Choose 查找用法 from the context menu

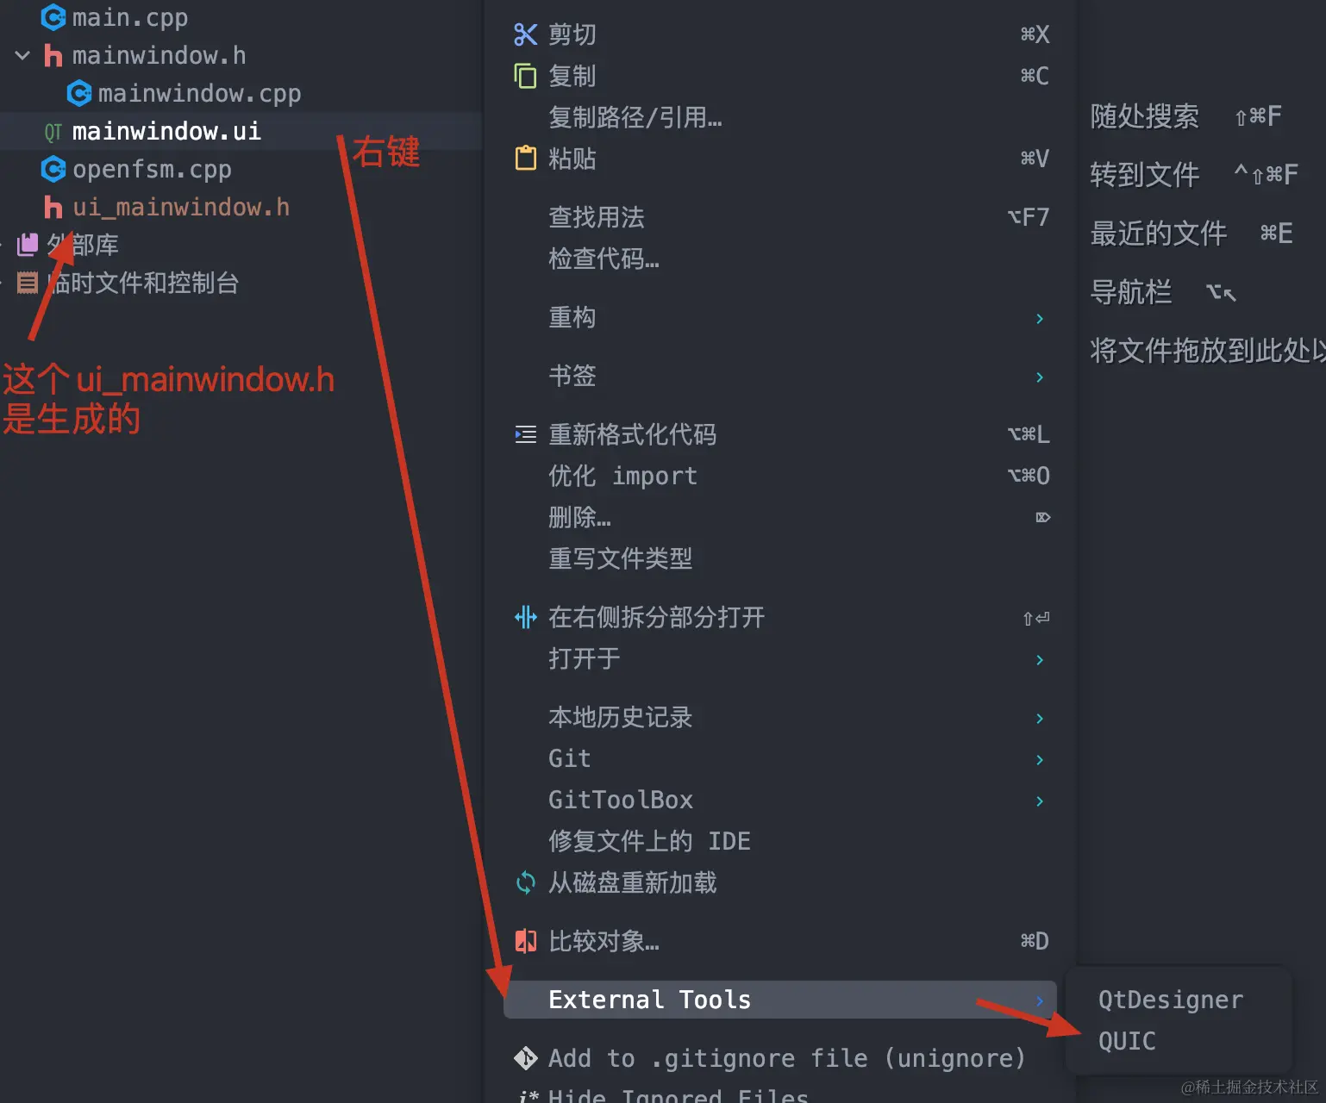596,217
